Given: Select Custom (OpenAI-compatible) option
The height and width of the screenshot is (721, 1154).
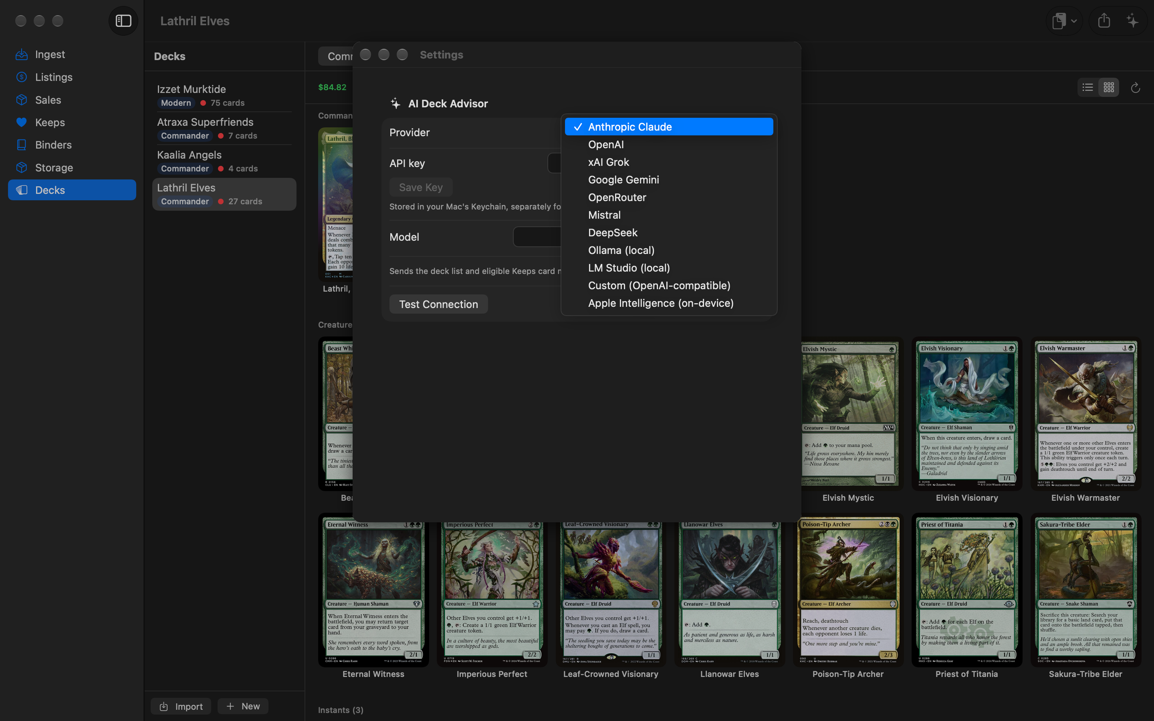Looking at the screenshot, I should 668,286.
